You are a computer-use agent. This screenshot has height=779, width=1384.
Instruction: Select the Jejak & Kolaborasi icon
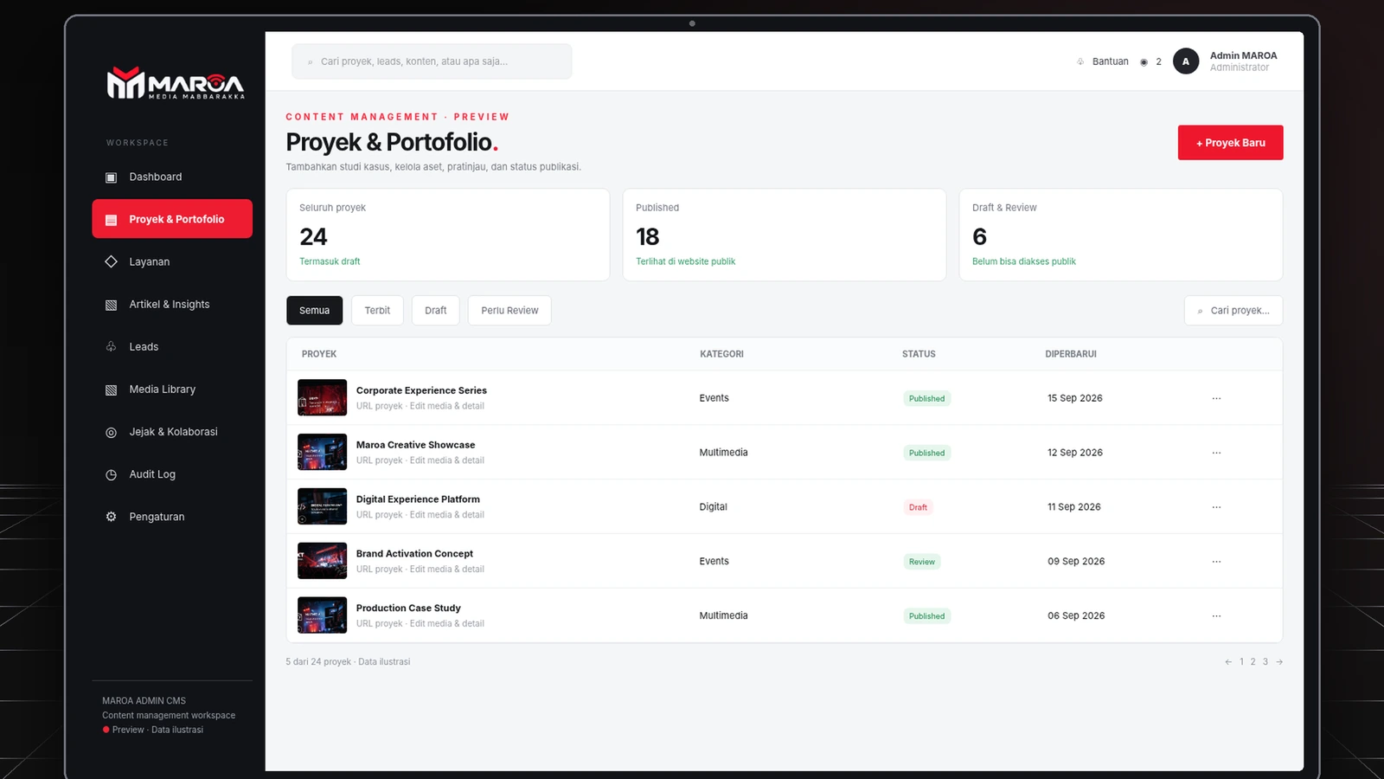click(x=111, y=432)
